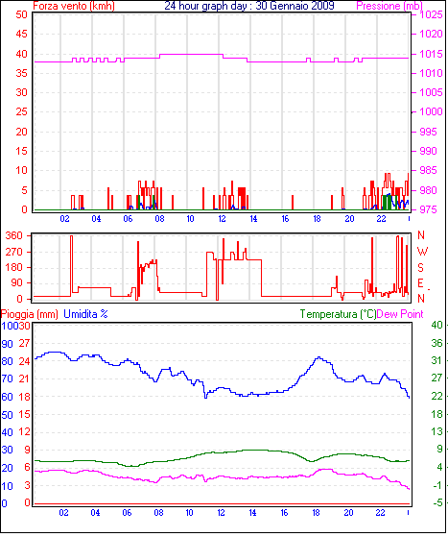Click the 'Temperatura (°C)' legend label

pos(338,314)
